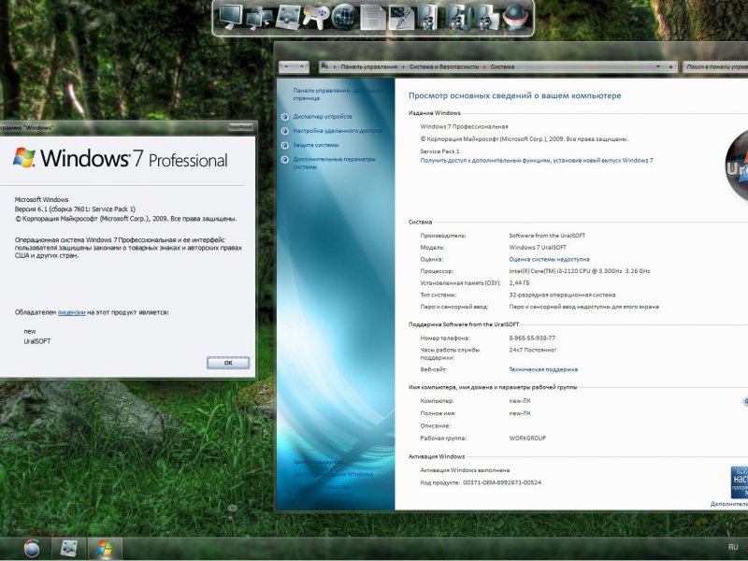Select Control Panel icon on the taskbar
Screen dimensions: 748x561
(x=68, y=549)
